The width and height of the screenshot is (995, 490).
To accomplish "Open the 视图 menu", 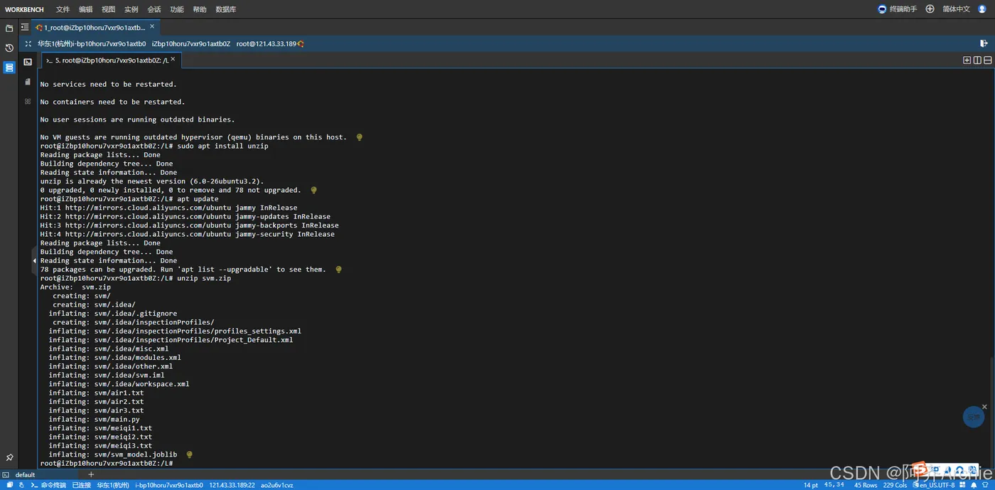I will [108, 9].
